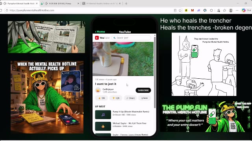Open the Extensions puzzle icon
Viewport: 252px width, 141px height.
pos(211,11)
